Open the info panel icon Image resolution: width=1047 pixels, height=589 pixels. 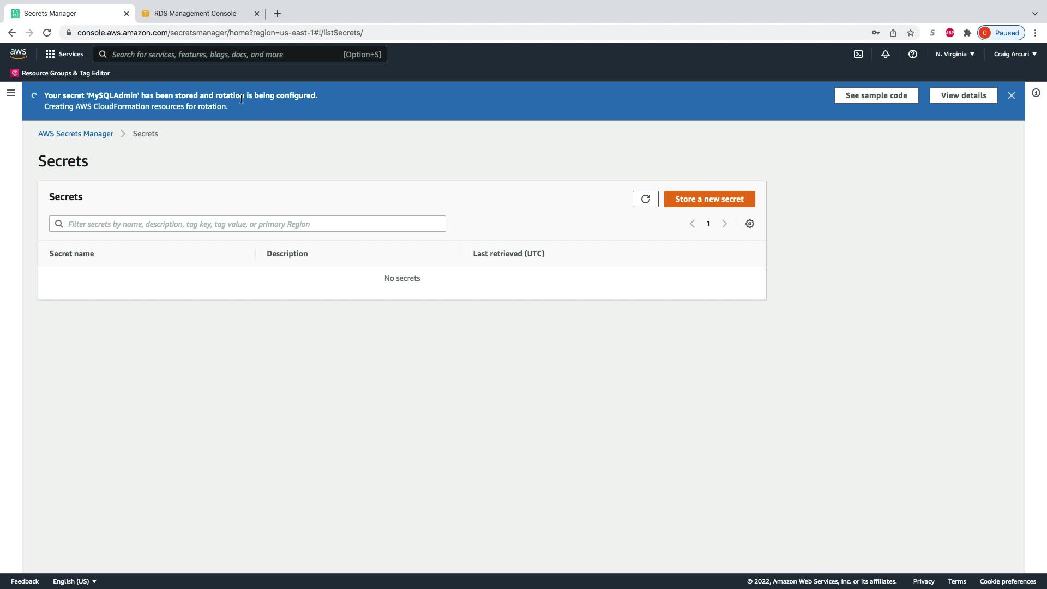(1036, 93)
